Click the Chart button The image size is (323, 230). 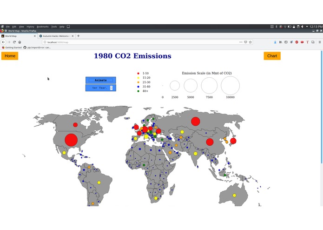(x=272, y=56)
